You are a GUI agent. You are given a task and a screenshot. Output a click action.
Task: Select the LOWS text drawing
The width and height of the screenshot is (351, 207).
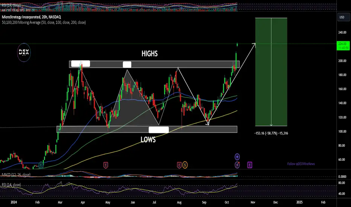[x=148, y=140]
